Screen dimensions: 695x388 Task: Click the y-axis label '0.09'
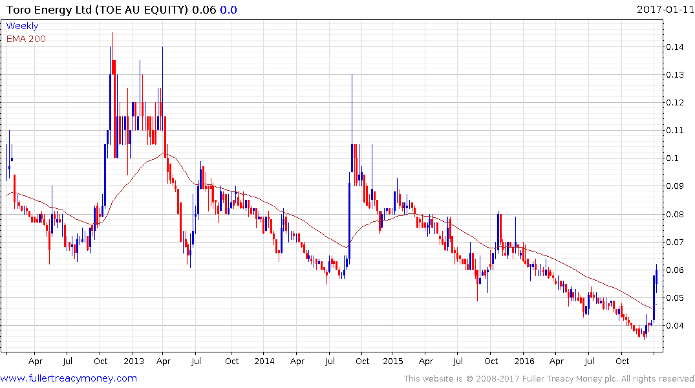[x=674, y=186]
